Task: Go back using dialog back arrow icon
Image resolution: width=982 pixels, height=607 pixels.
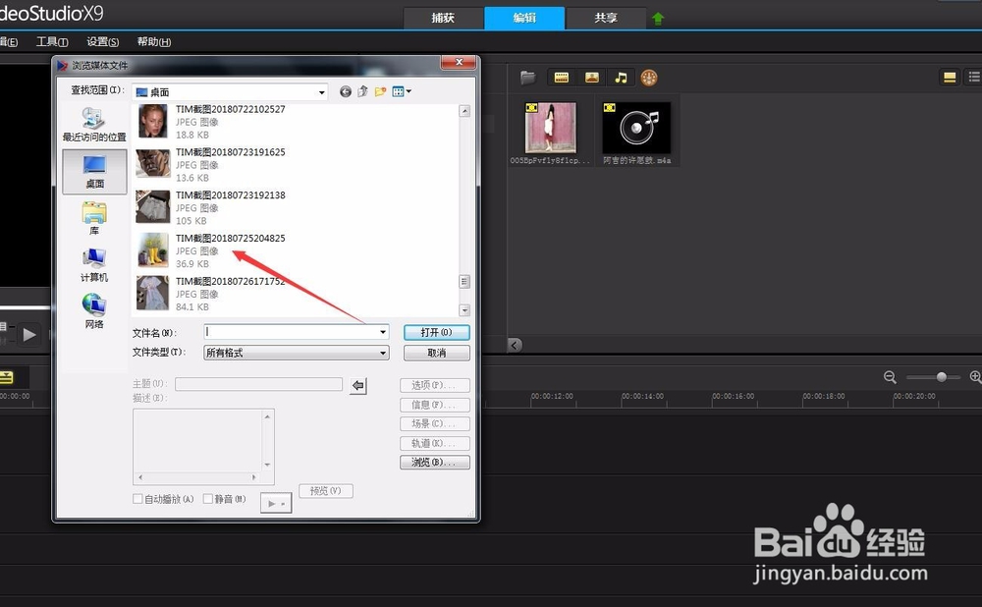Action: 345,92
